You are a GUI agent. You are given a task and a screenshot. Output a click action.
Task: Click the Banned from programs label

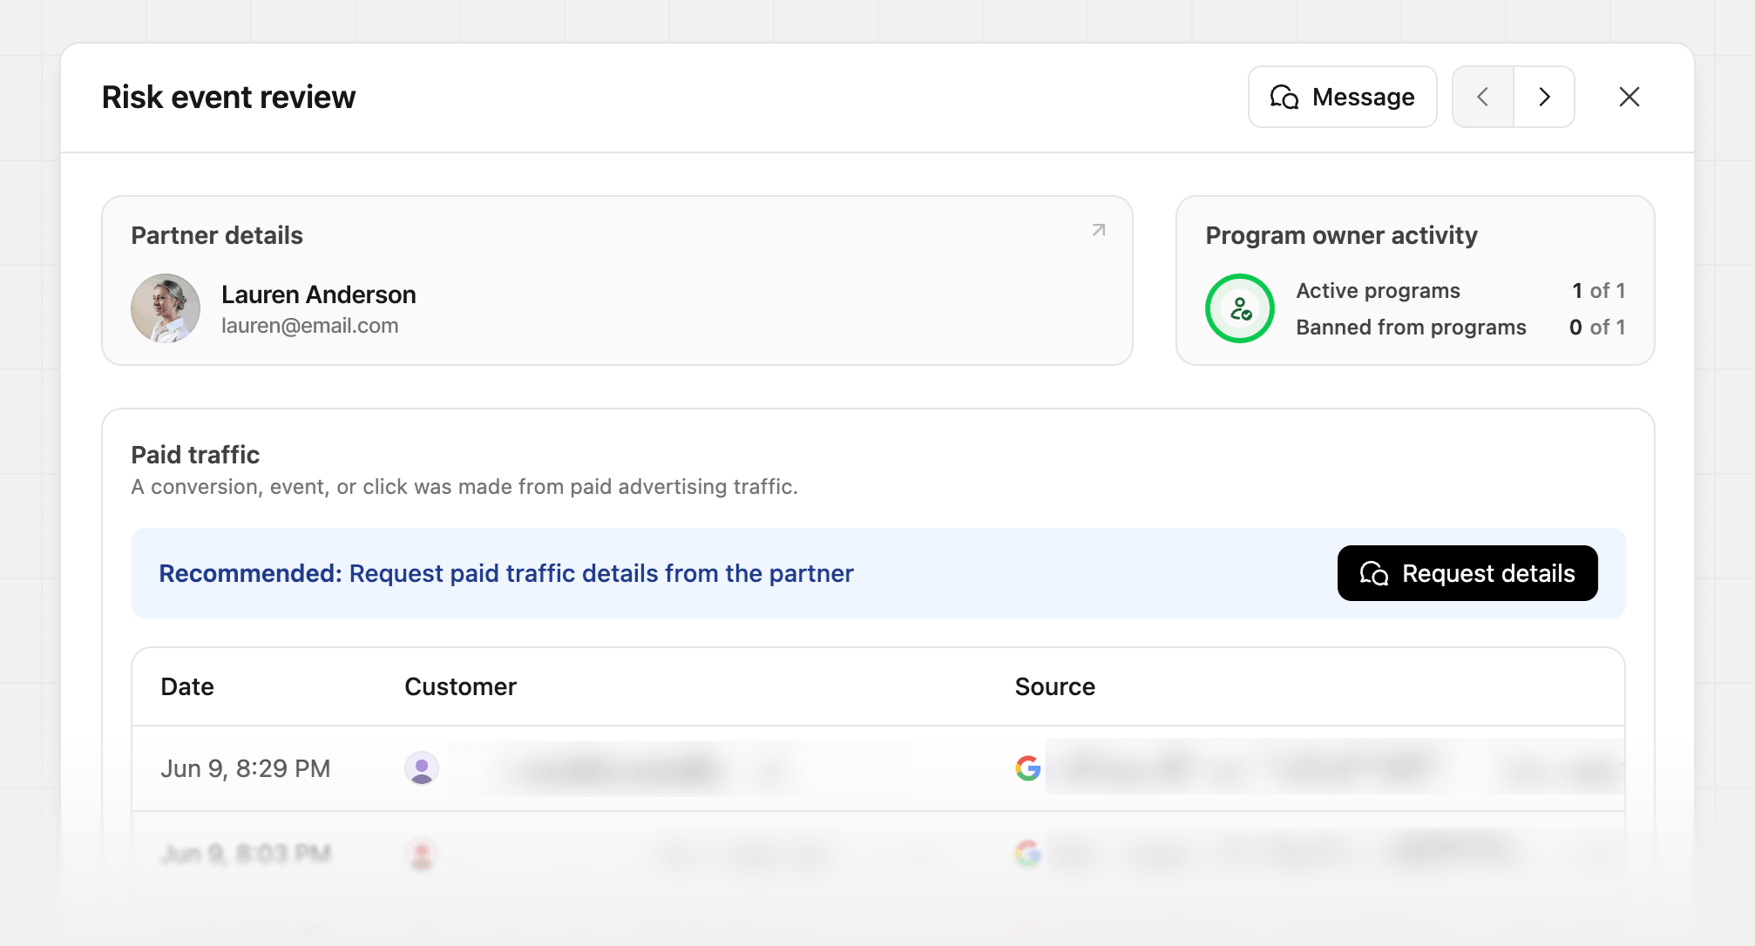click(1411, 327)
